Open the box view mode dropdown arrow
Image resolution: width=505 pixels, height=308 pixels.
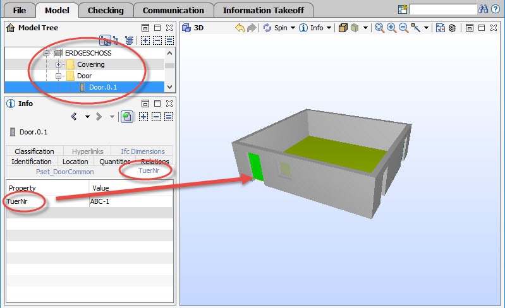365,28
